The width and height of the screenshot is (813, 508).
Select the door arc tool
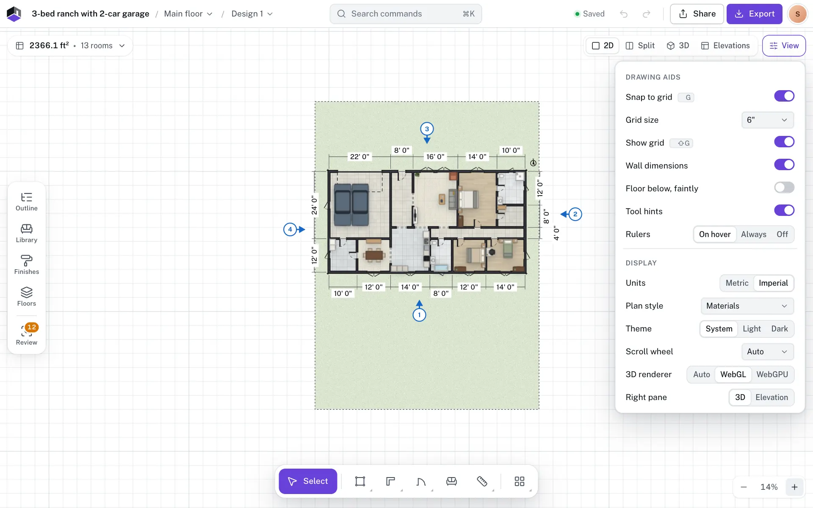coord(421,481)
